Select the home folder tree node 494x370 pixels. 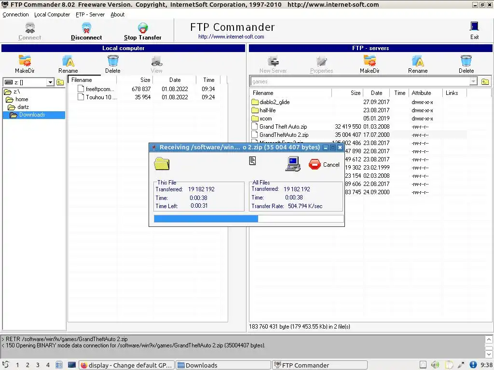coord(21,99)
